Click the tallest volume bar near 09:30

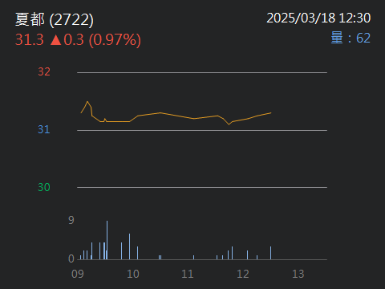[x=107, y=240]
